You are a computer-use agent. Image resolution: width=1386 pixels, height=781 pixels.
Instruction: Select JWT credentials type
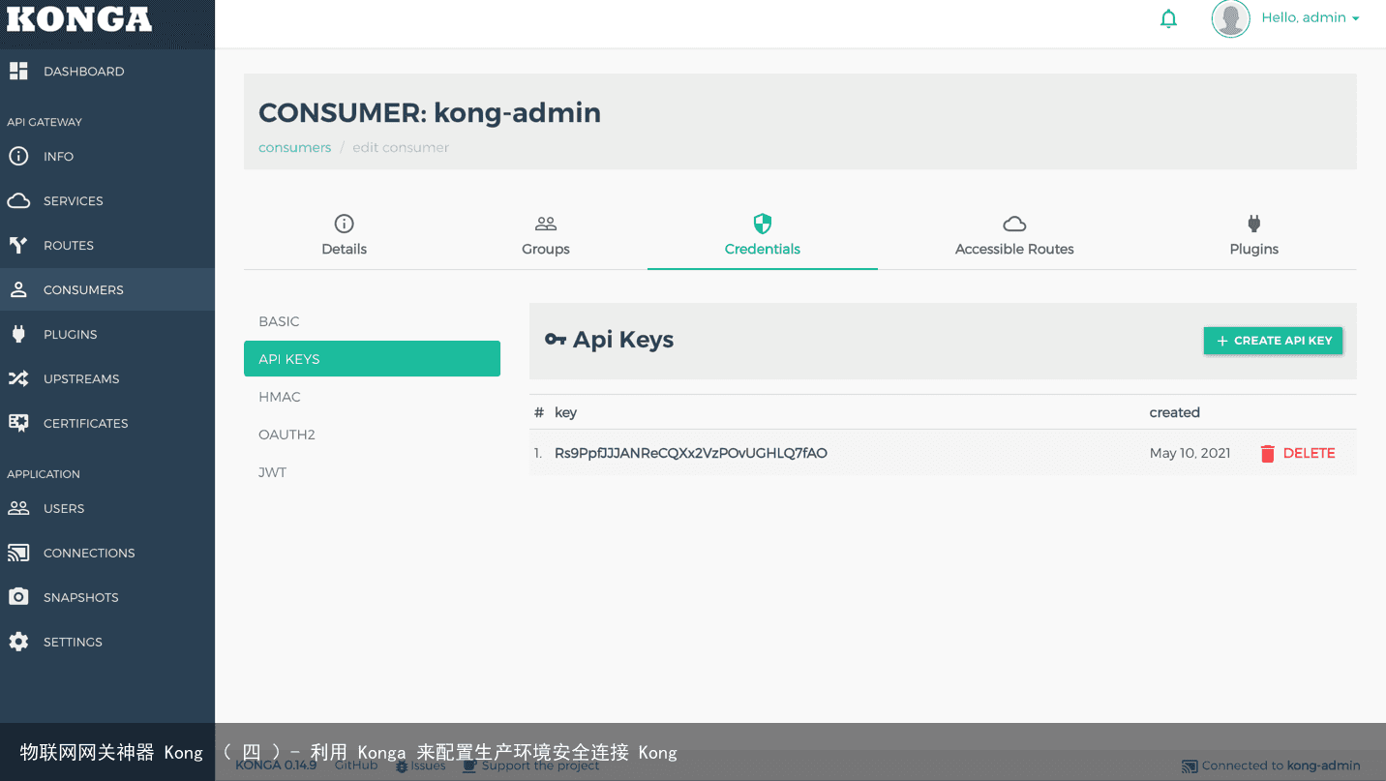tap(372, 472)
